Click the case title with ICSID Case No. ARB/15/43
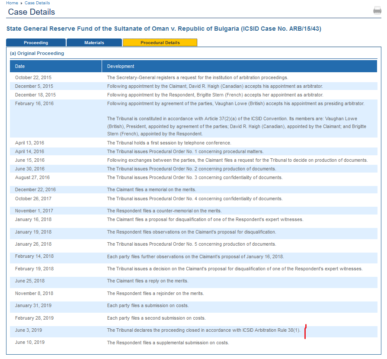The height and width of the screenshot is (359, 387). pos(163,29)
